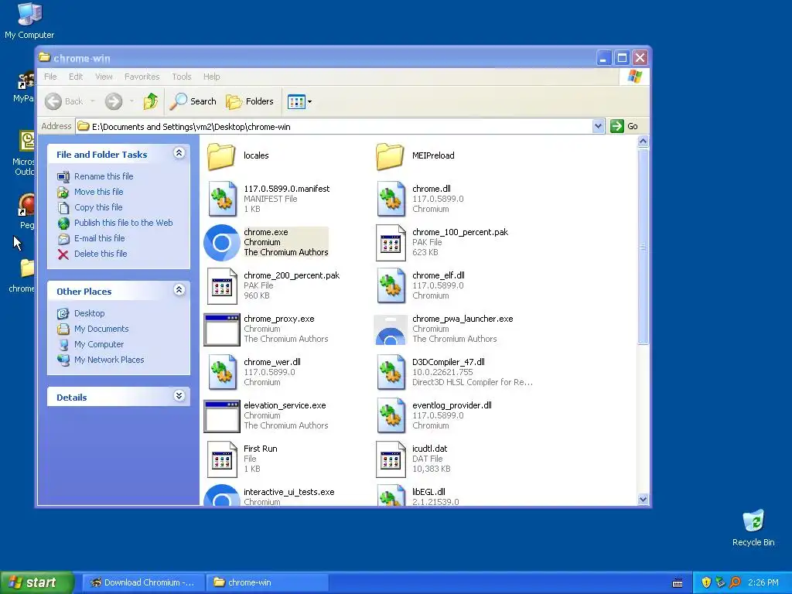This screenshot has width=792, height=594.
Task: Open the locales folder icon
Action: point(221,156)
